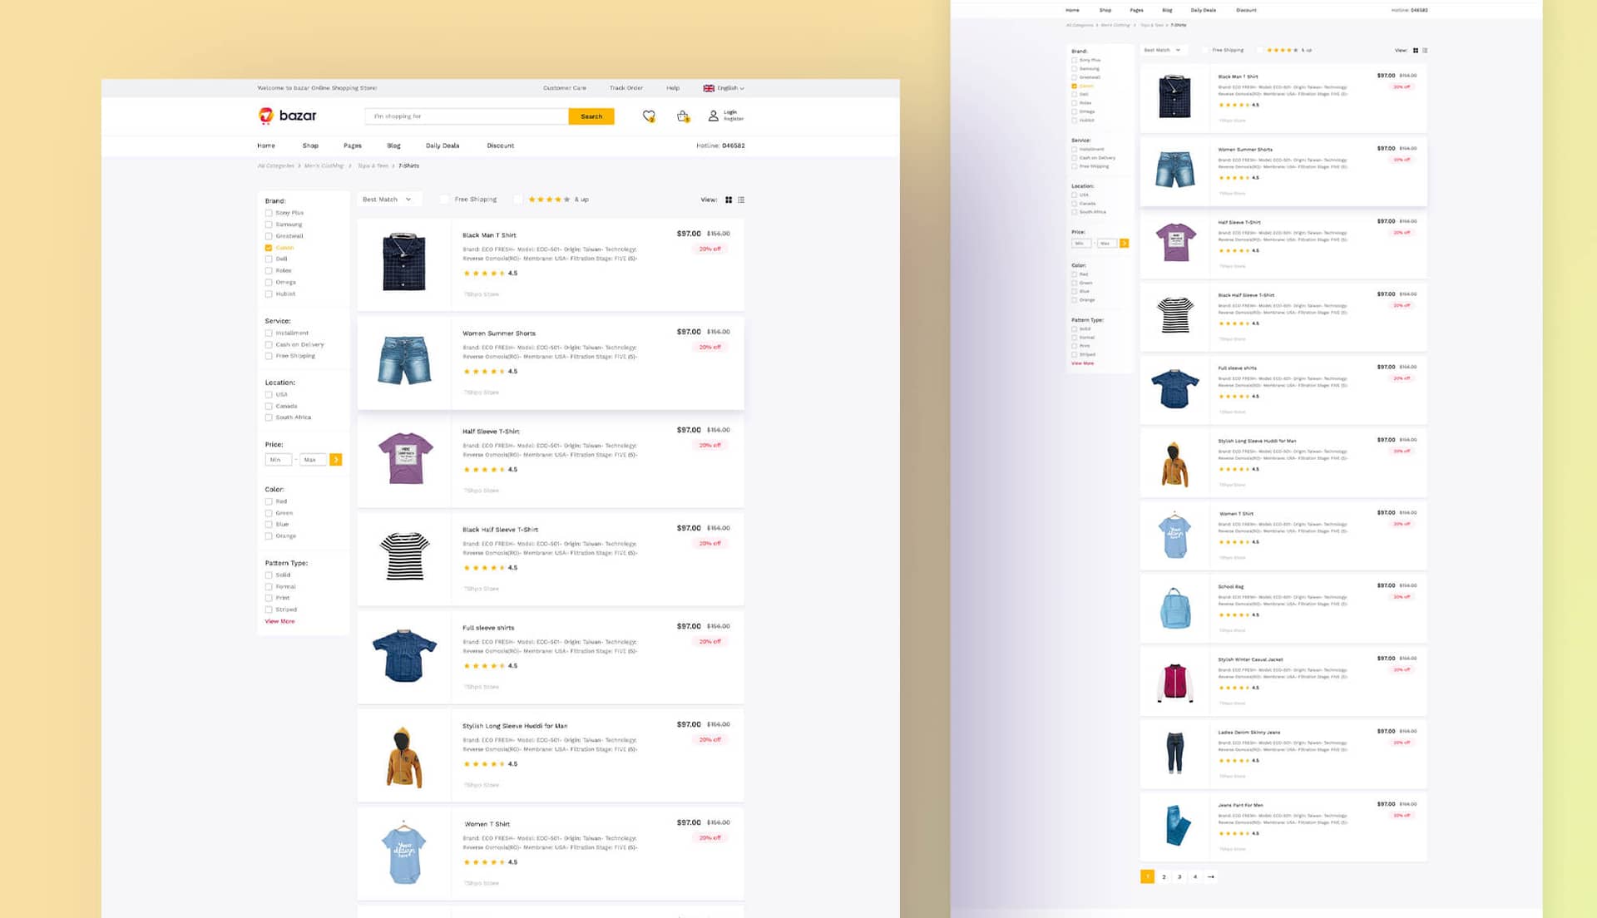Check Striped pattern type on left page

(x=269, y=610)
